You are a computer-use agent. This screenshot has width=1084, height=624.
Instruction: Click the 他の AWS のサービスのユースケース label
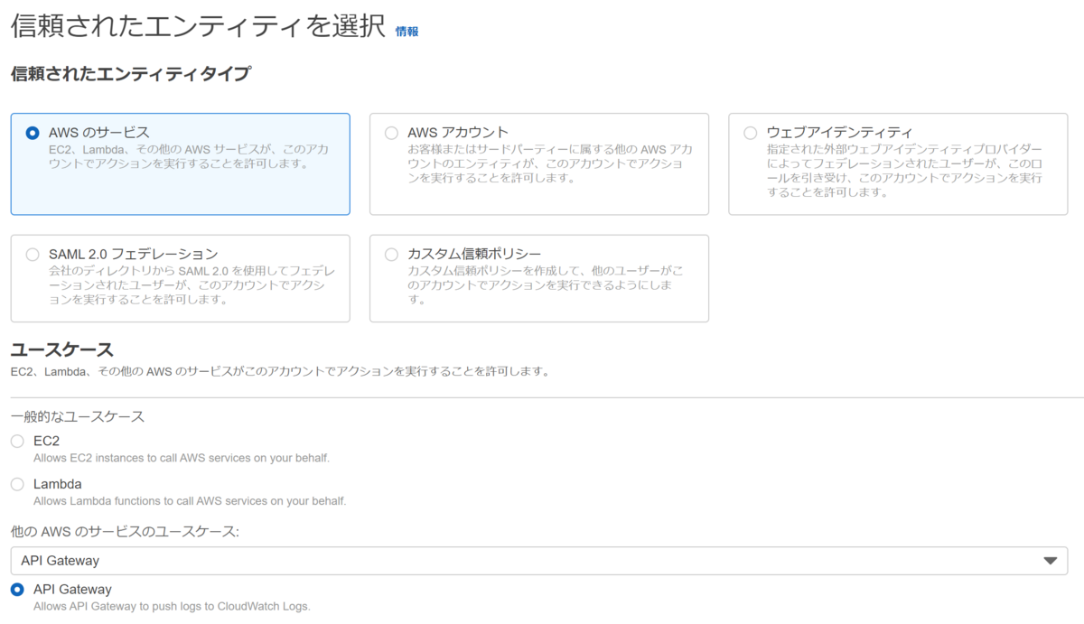125,532
